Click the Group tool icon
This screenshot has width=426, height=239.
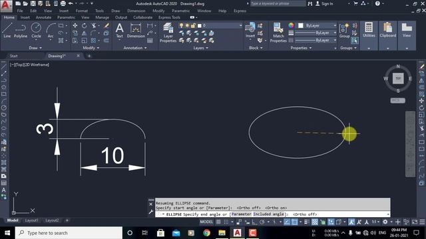345,31
